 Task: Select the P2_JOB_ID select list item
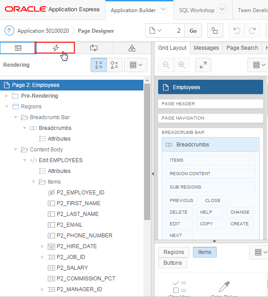tap(71, 257)
